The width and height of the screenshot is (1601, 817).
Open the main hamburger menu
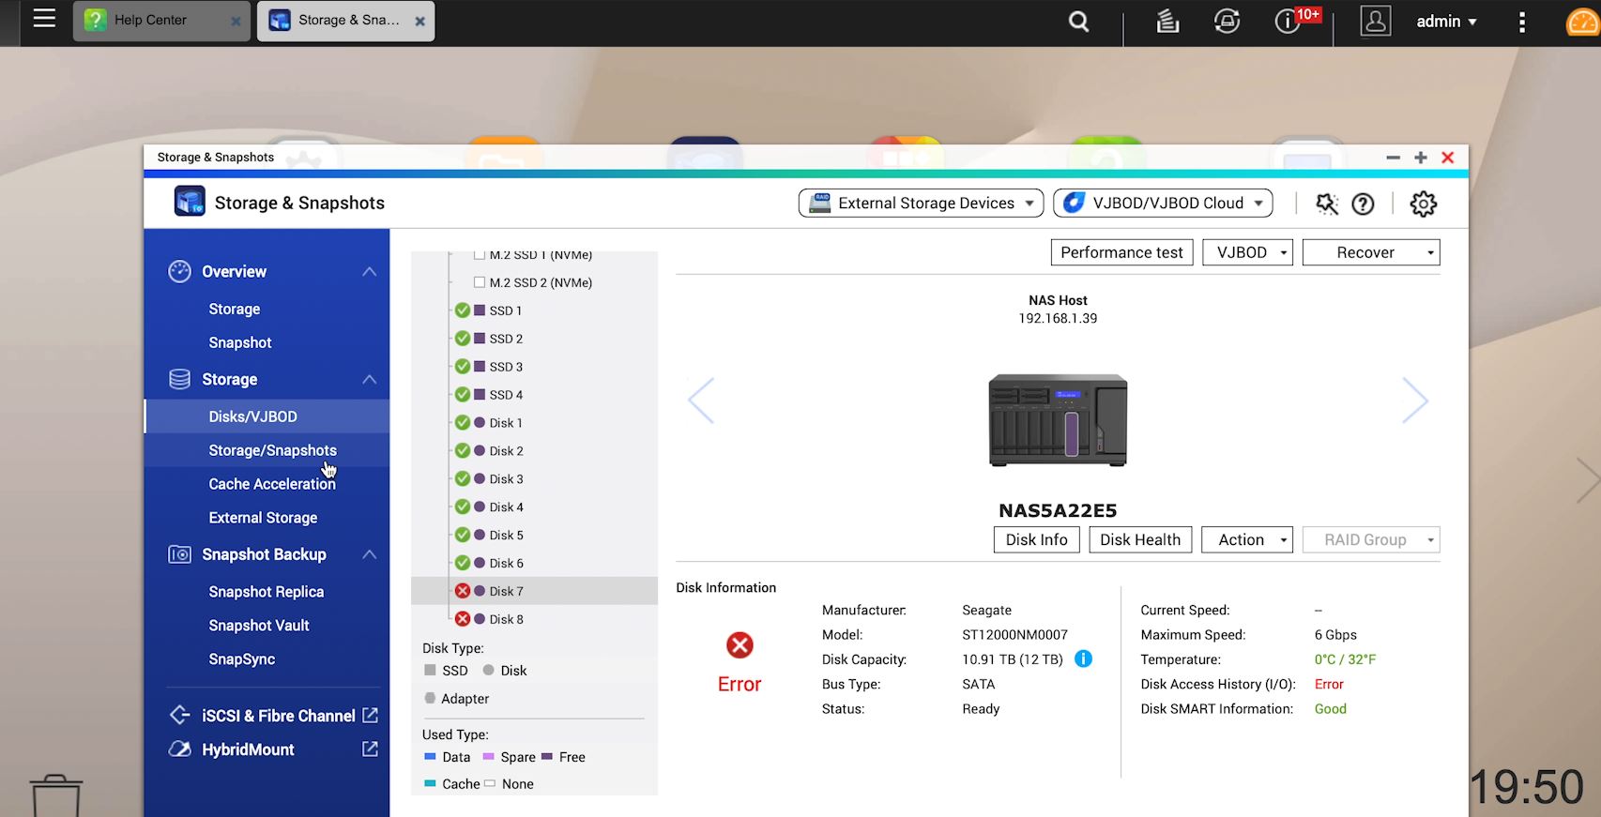coord(44,19)
